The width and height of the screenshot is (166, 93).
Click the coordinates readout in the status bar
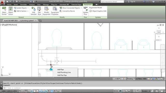point(9,91)
